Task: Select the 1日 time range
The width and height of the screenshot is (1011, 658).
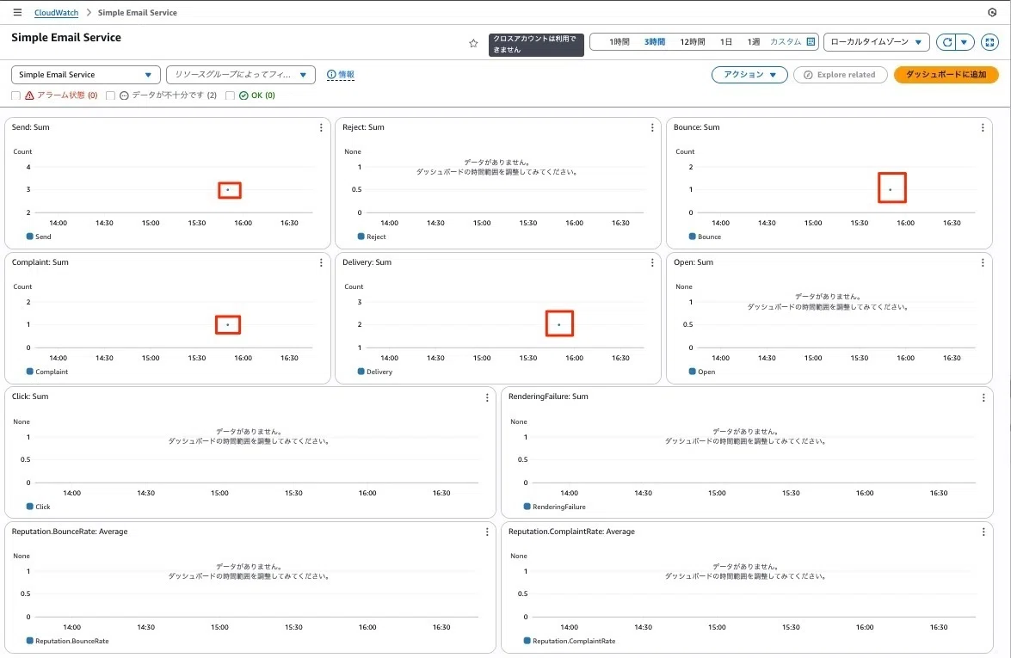Action: click(726, 42)
